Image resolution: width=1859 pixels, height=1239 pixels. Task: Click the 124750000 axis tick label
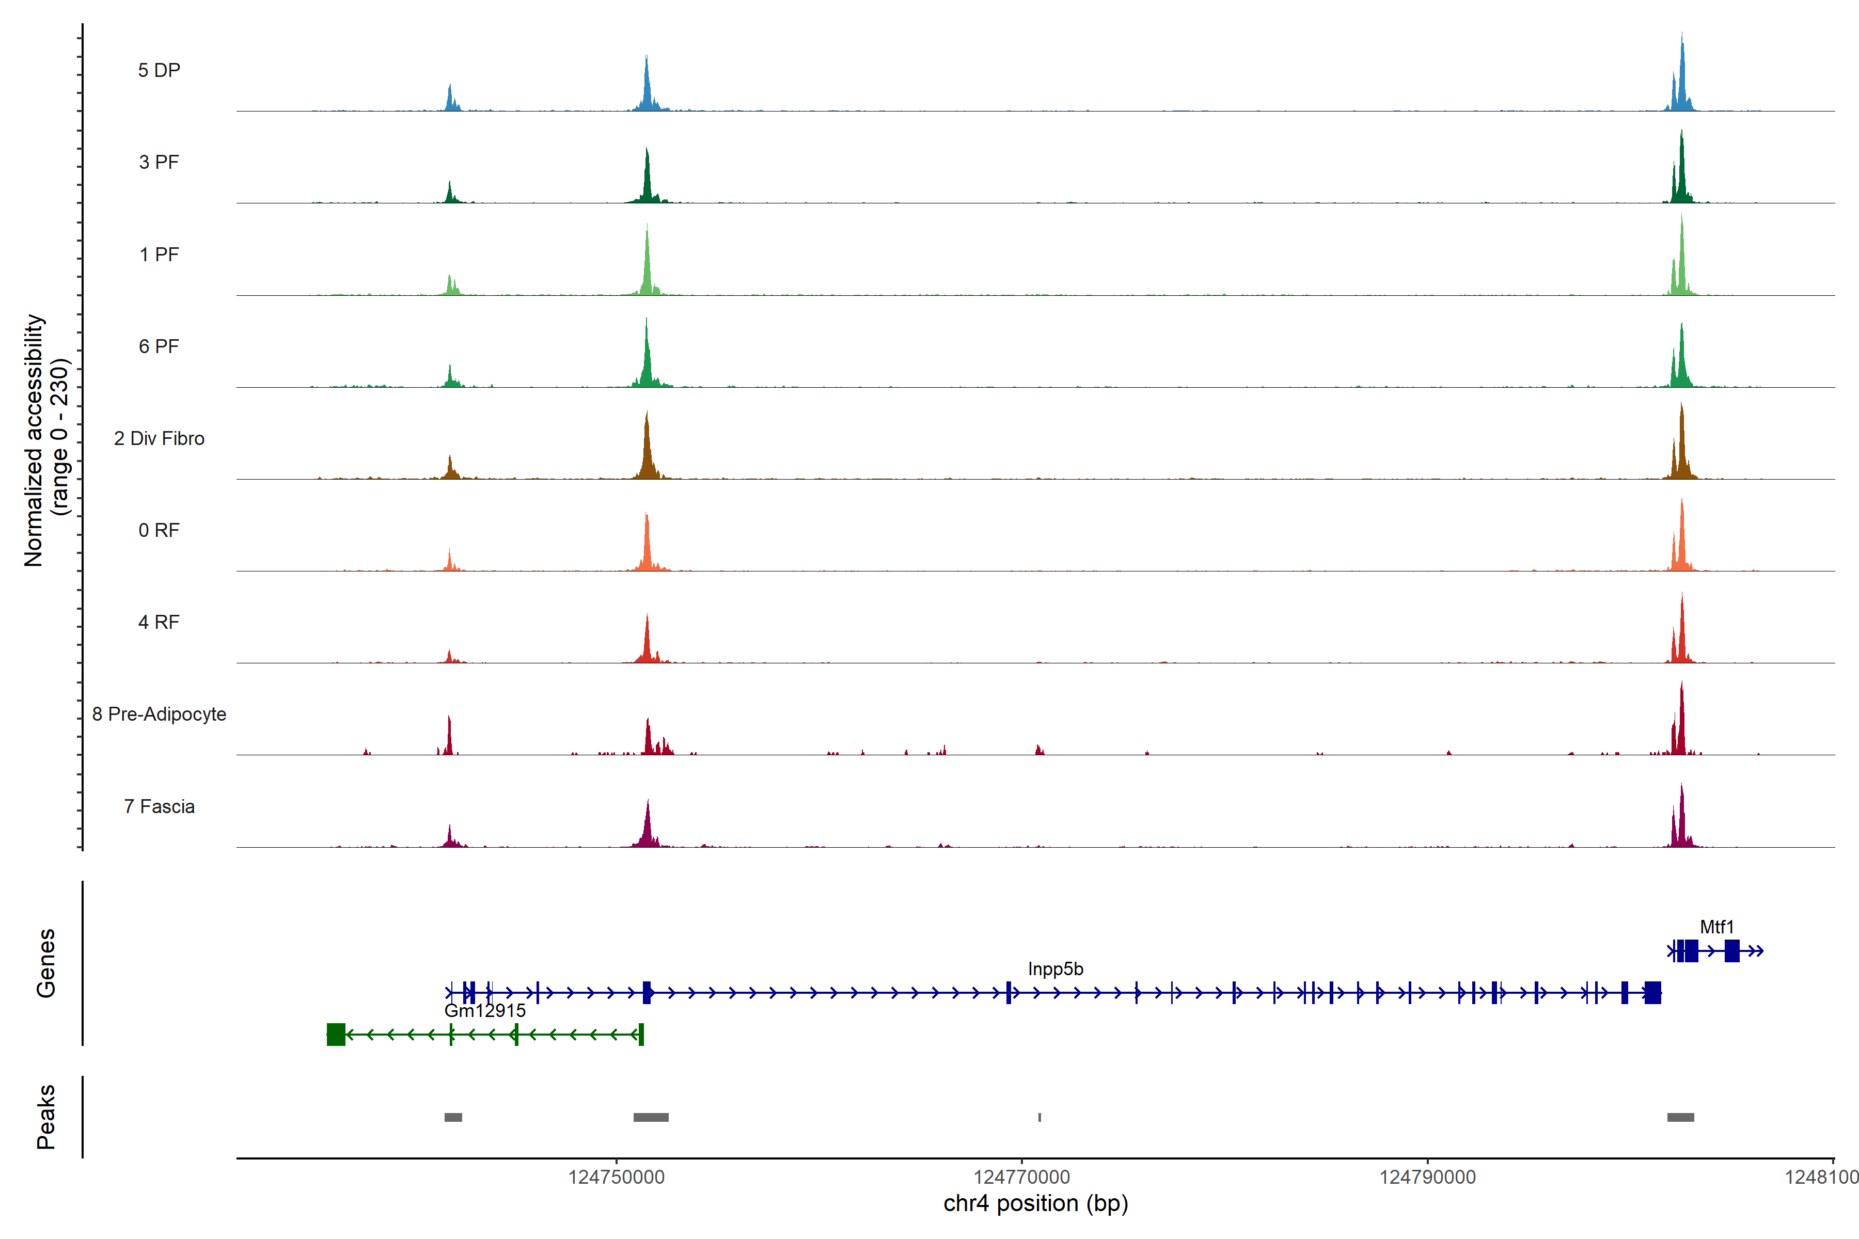[x=616, y=1178]
